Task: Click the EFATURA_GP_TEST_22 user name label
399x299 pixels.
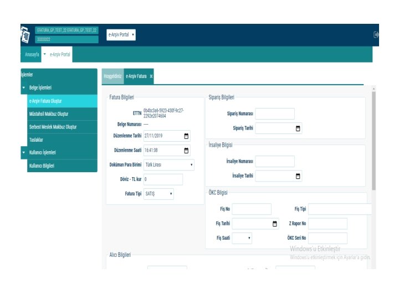Action: tap(66, 30)
